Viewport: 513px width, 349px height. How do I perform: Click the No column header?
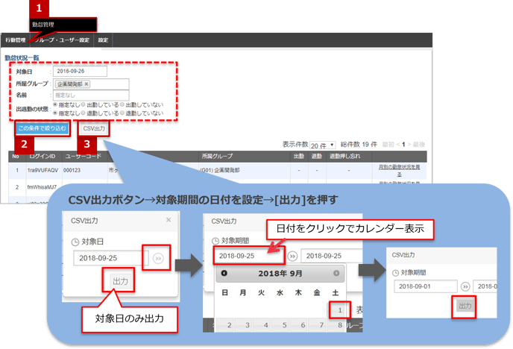[16, 157]
